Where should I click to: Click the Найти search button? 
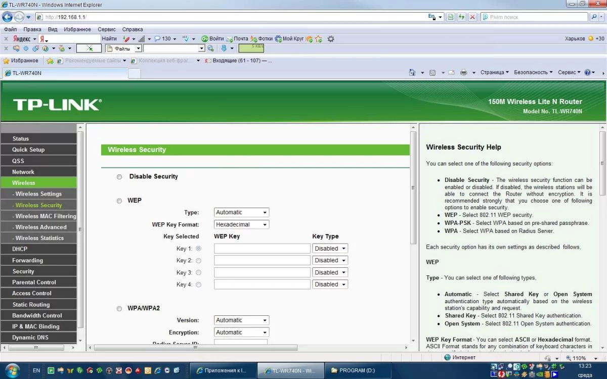tap(109, 38)
